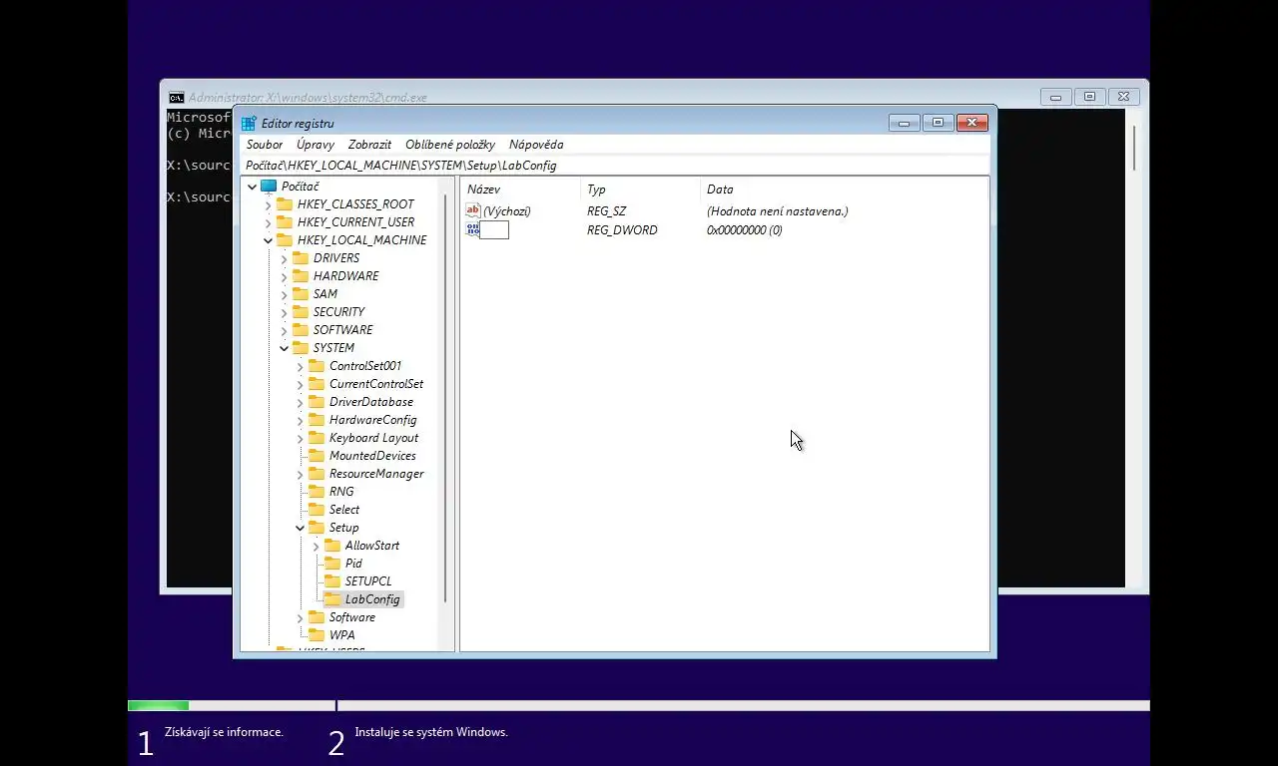Expand the DRIVERS key chevron
Image resolution: width=1278 pixels, height=766 pixels.
pos(284,258)
